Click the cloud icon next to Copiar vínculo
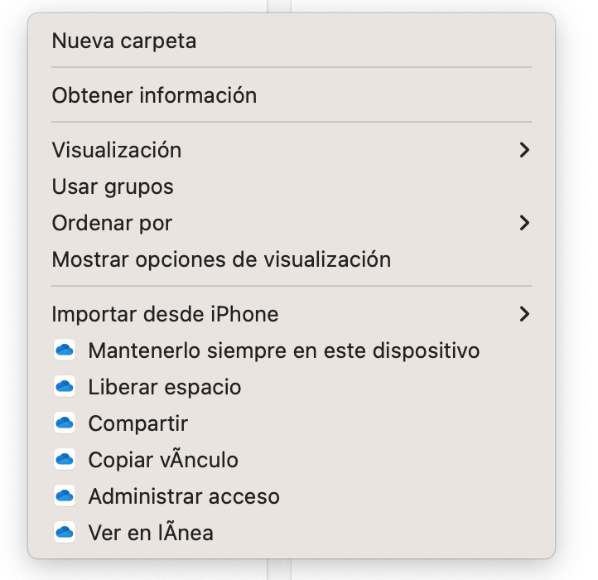Viewport: 598px width, 580px height. (x=65, y=460)
